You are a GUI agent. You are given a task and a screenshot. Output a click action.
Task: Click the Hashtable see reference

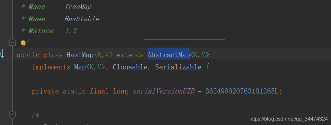[x=82, y=19]
